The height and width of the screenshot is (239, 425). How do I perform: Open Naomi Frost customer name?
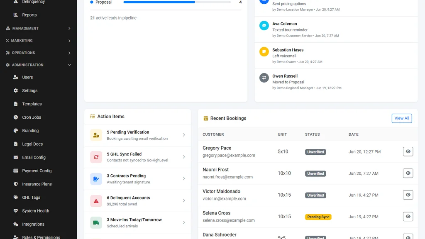[x=215, y=170]
